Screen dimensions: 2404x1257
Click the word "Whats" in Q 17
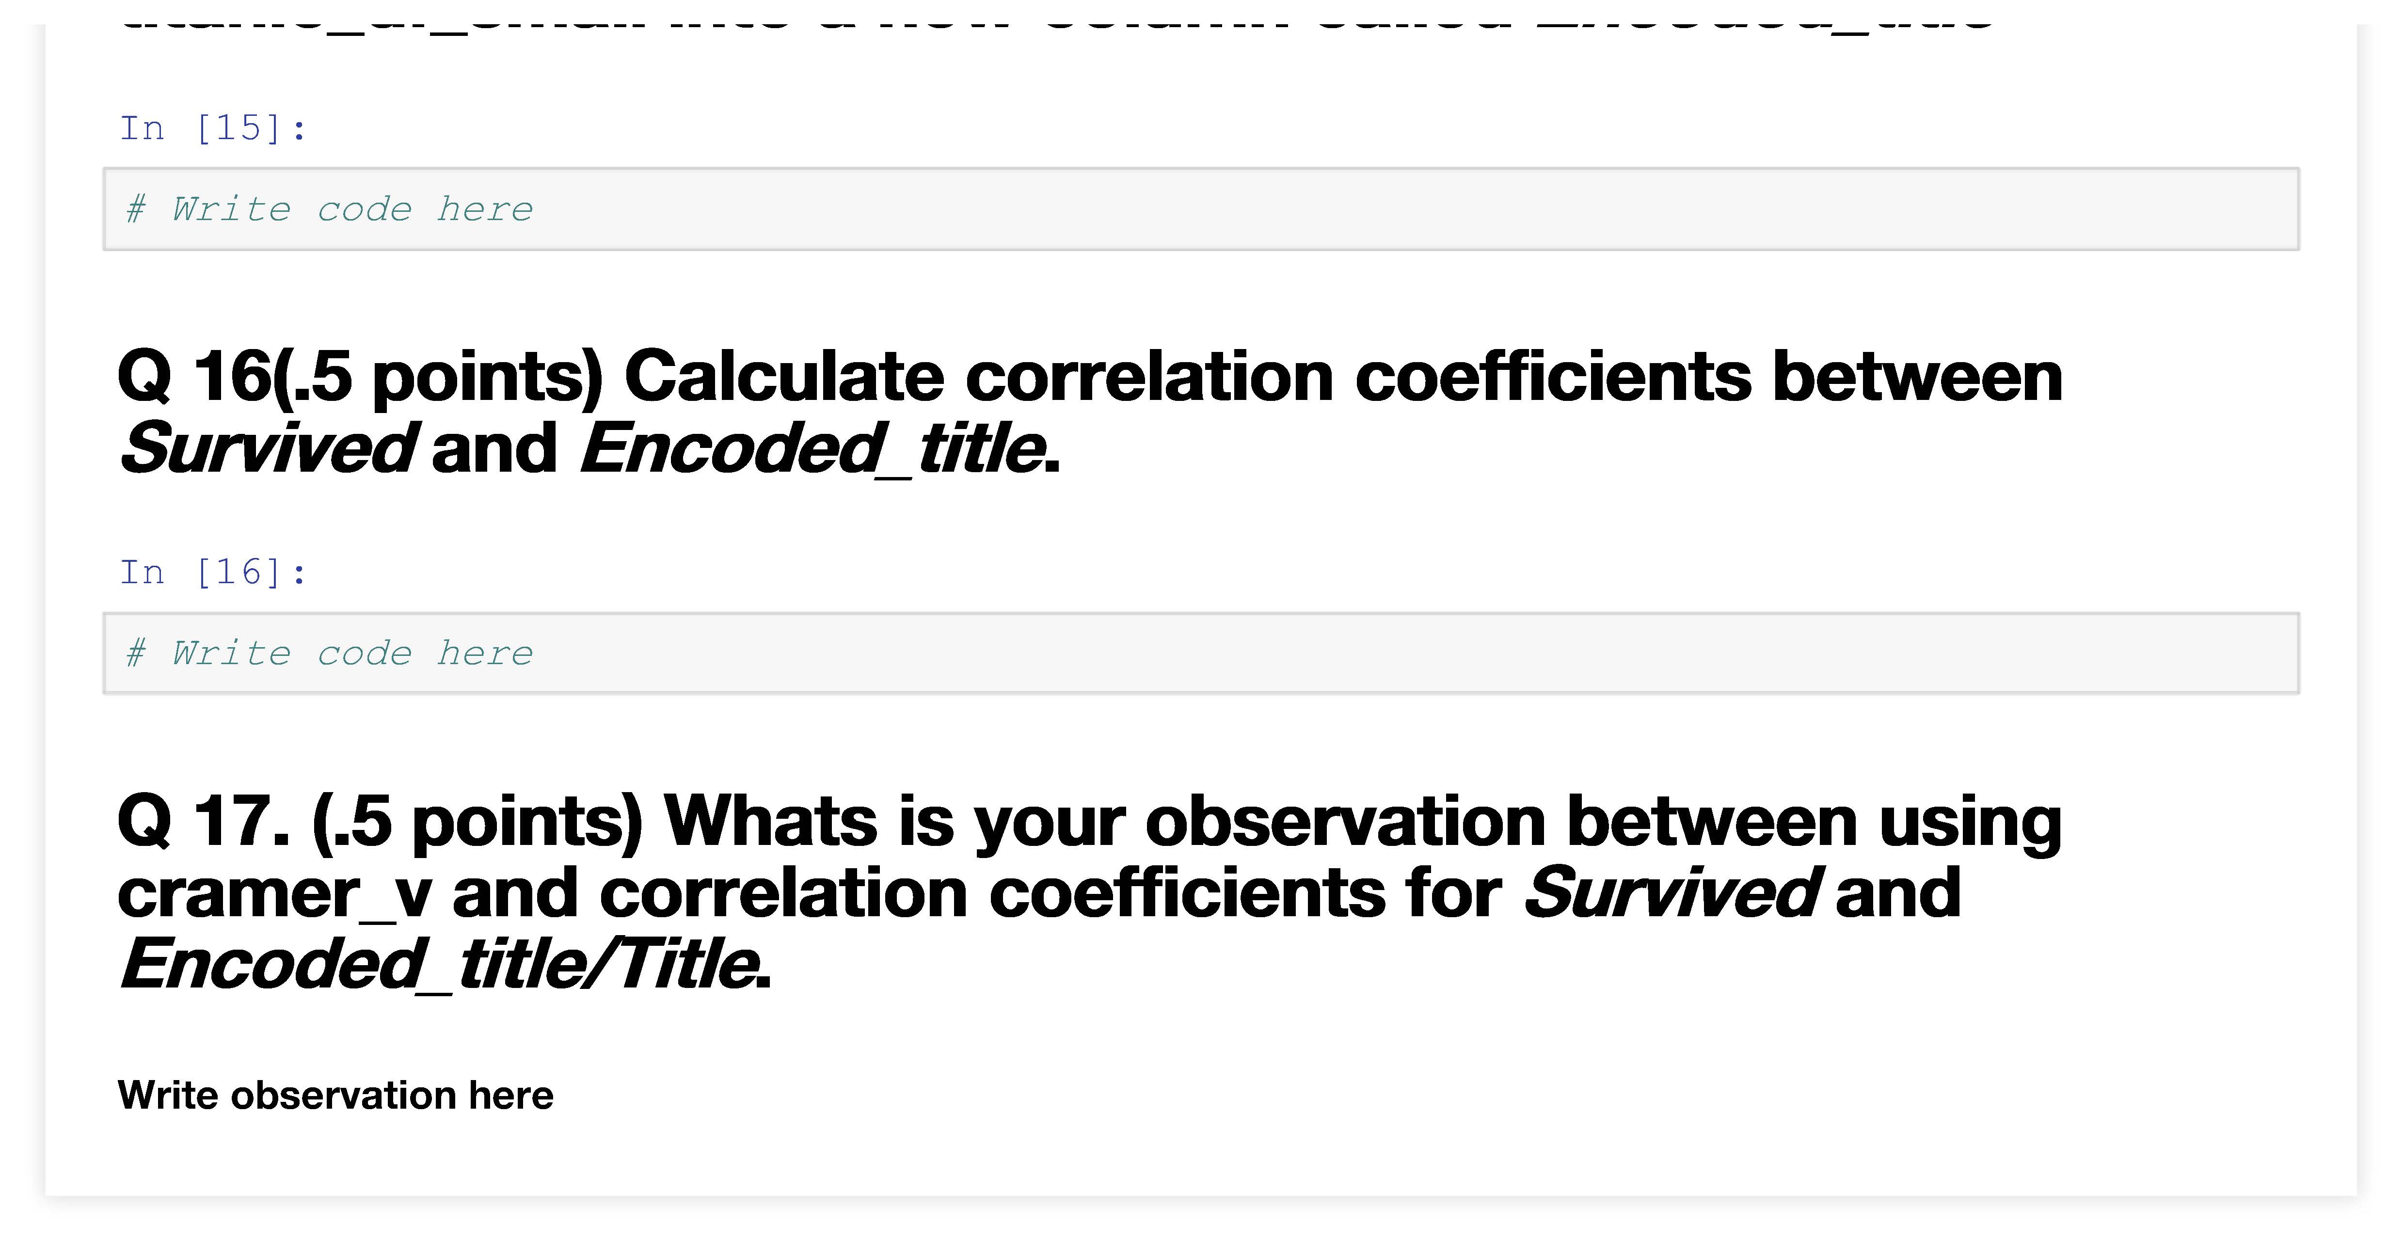[x=770, y=821]
